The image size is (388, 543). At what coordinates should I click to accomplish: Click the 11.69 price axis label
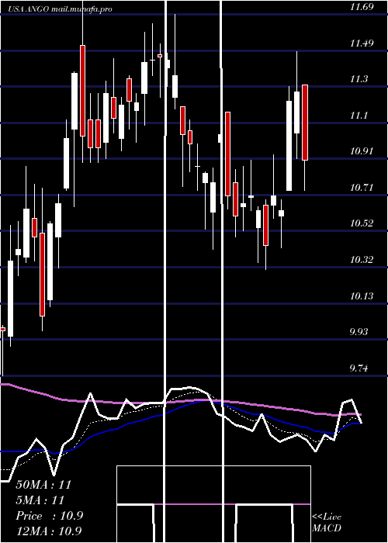pyautogui.click(x=362, y=6)
